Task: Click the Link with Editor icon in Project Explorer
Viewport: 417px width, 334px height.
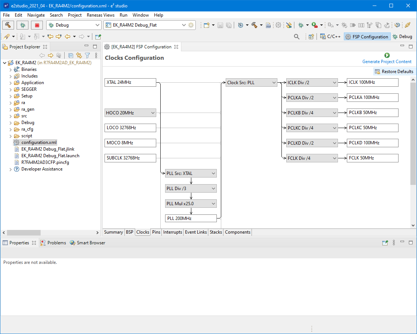Action: coord(79,55)
